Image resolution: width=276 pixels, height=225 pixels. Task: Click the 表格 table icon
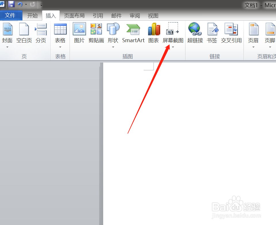click(x=60, y=29)
